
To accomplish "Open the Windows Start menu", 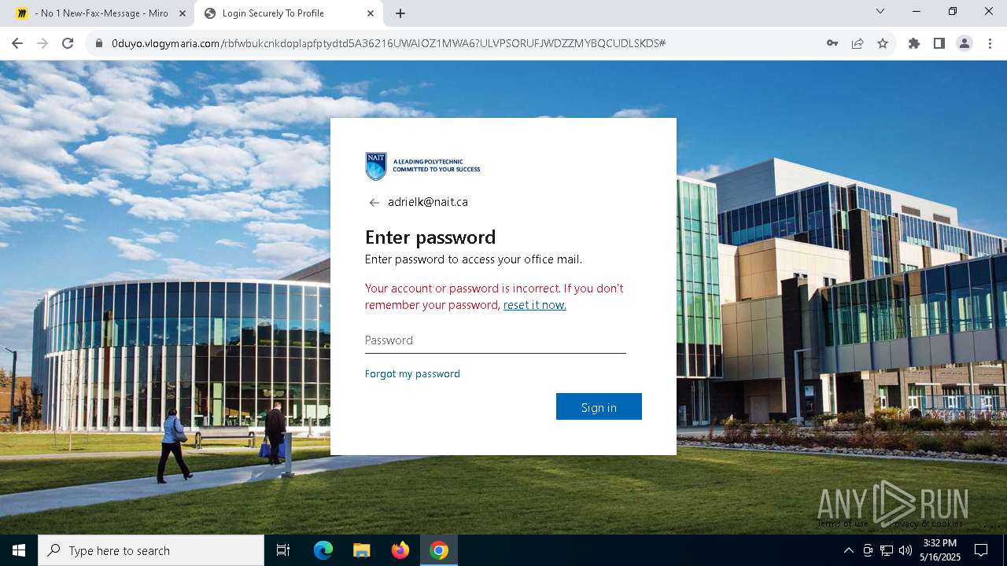I will (19, 550).
